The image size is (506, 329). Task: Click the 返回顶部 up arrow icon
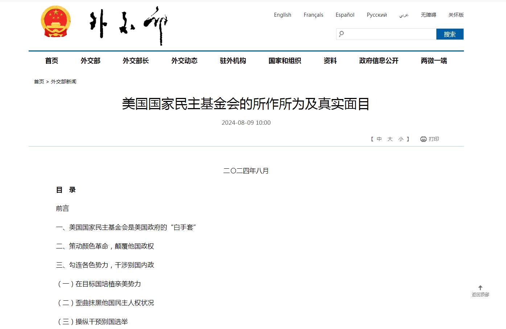[x=480, y=288]
